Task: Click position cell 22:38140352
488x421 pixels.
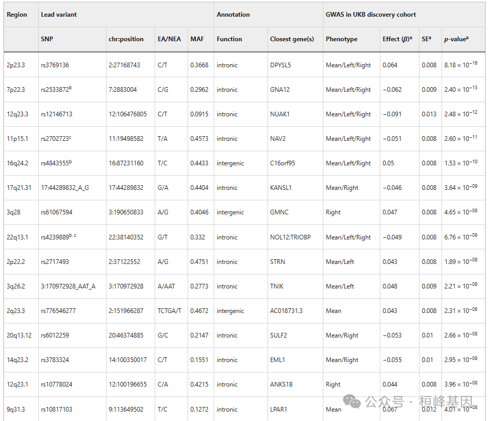Action: click(x=126, y=237)
